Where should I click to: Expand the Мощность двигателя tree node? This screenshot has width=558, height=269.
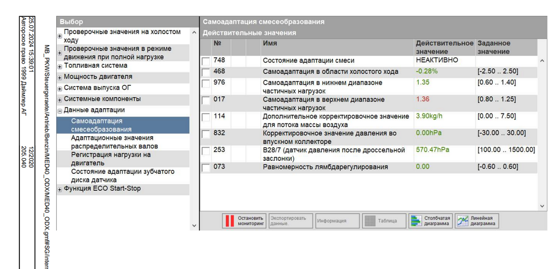(x=60, y=77)
